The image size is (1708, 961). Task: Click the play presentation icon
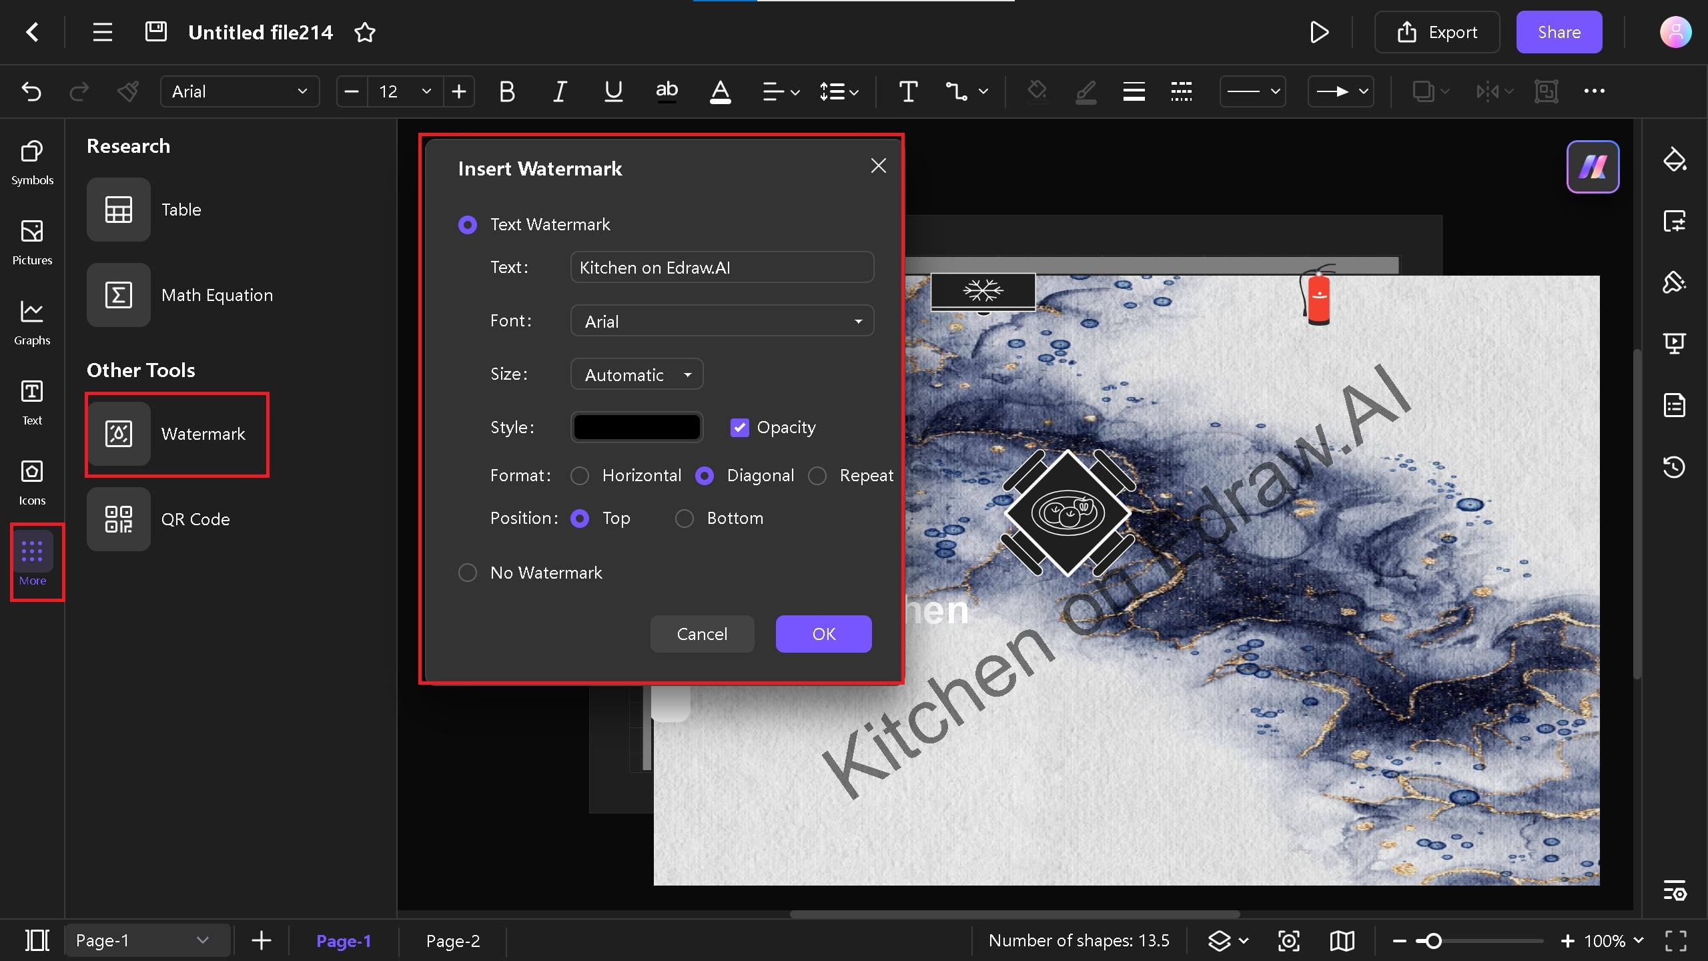point(1319,32)
